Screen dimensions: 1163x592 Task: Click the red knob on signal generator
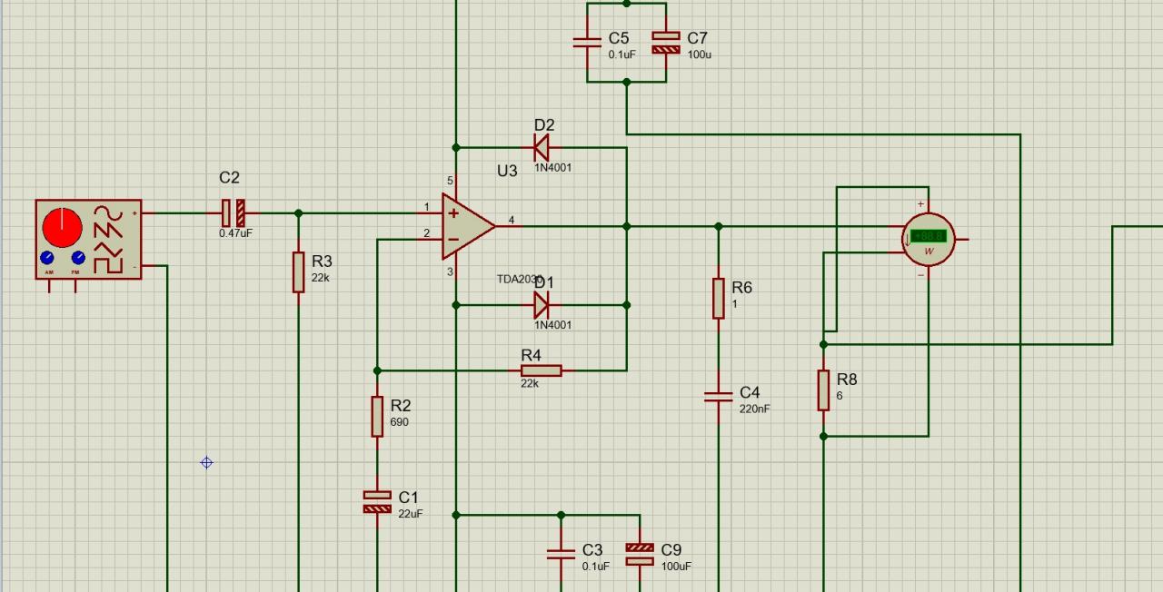coord(62,228)
